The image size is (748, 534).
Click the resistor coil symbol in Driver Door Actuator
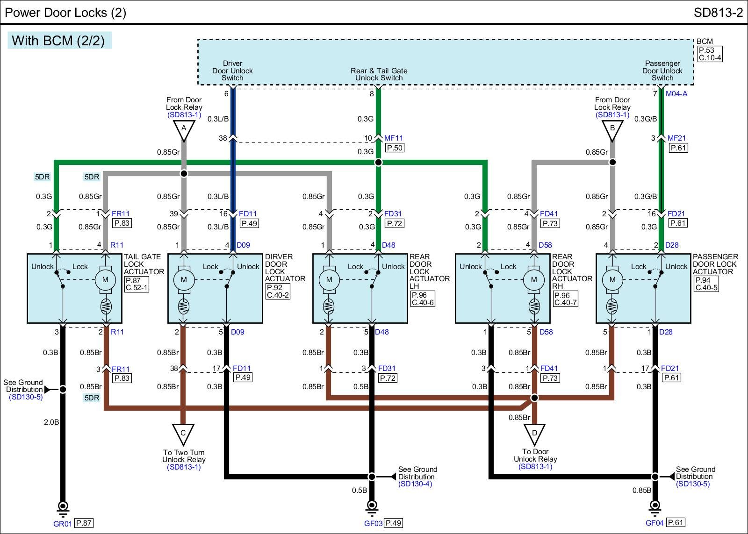click(183, 307)
